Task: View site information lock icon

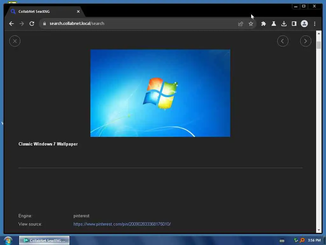Action: 44,24
